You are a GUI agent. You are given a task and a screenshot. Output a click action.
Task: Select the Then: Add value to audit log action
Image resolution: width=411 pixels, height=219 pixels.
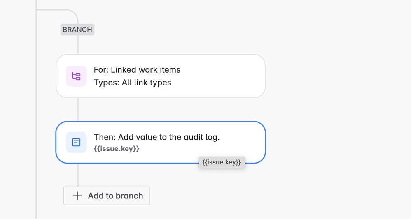click(161, 142)
